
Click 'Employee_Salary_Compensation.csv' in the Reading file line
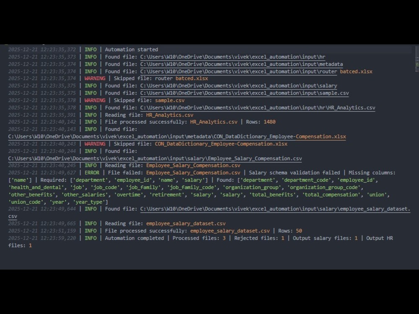coord(193,165)
